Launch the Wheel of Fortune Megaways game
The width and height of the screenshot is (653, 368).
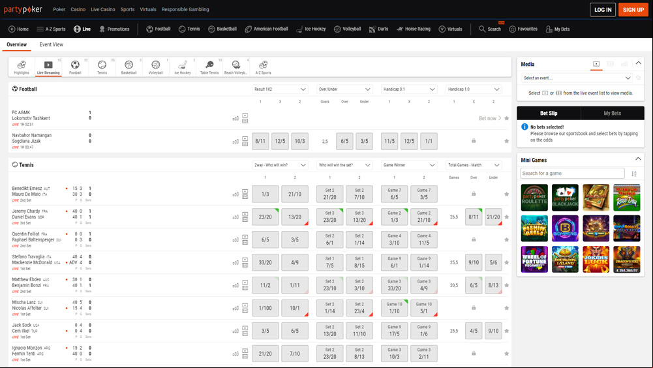(534, 259)
